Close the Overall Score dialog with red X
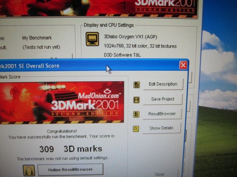Screen dimensions: 237x177 (183, 65)
